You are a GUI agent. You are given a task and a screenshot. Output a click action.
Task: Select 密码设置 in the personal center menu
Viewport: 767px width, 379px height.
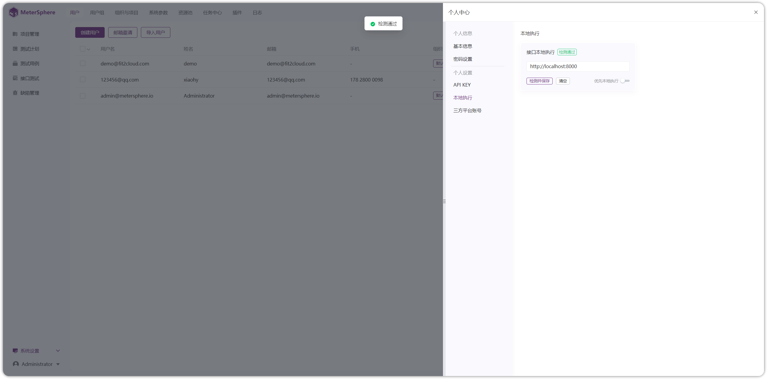(463, 59)
